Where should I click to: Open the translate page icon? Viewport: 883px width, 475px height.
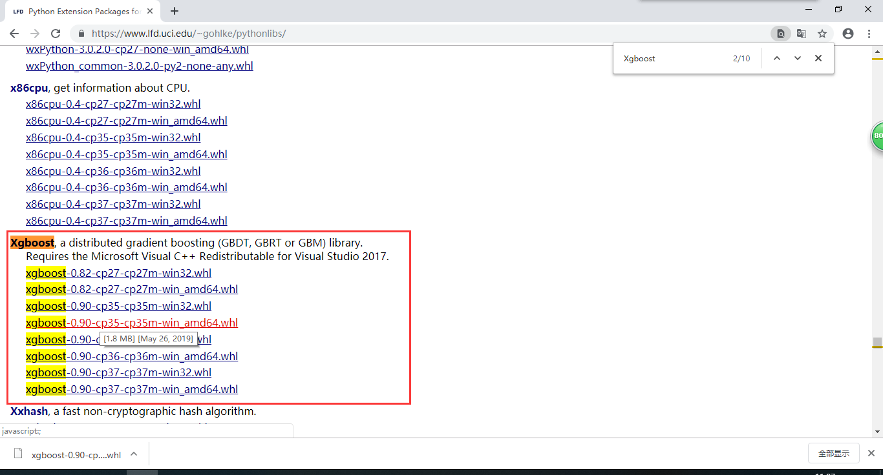(802, 34)
